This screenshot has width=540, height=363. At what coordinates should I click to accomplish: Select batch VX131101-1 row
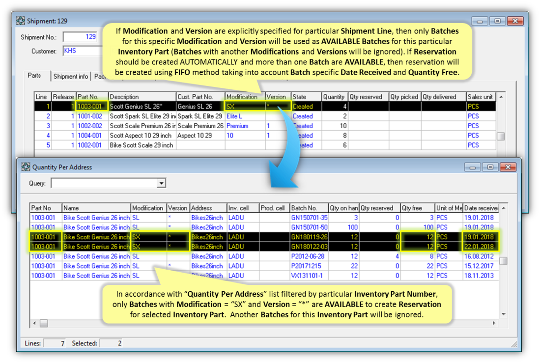click(264, 276)
